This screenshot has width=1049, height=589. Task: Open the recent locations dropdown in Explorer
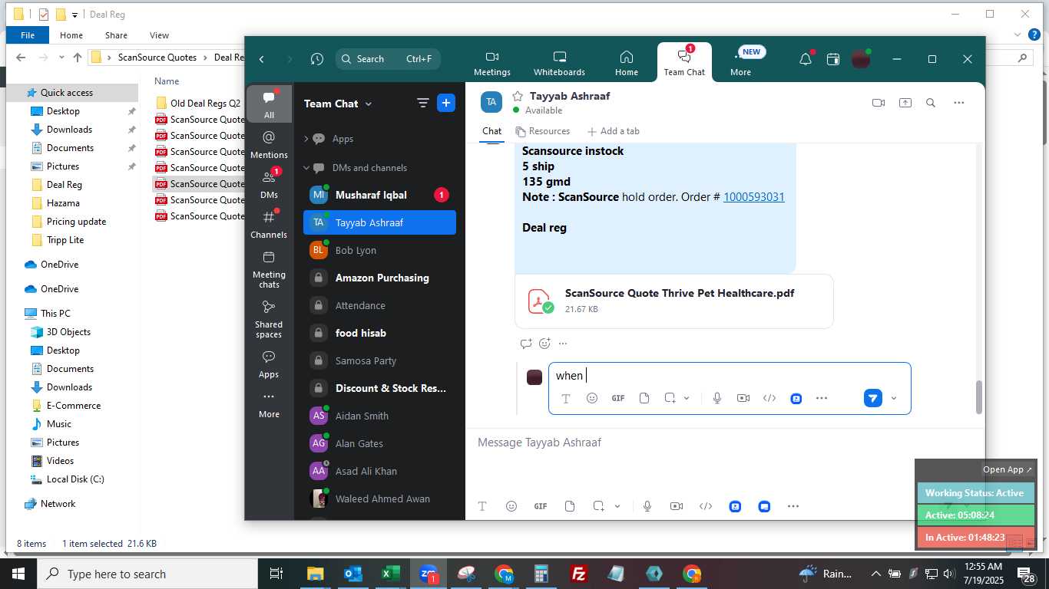(x=61, y=58)
